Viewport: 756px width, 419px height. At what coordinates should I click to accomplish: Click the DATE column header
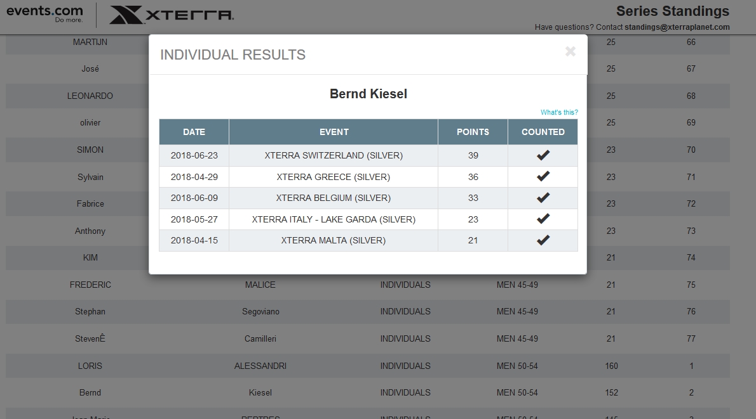coord(194,132)
